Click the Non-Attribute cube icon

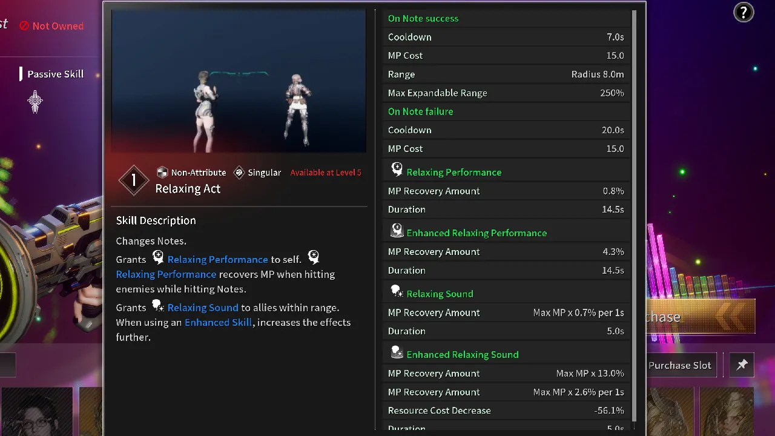click(162, 173)
